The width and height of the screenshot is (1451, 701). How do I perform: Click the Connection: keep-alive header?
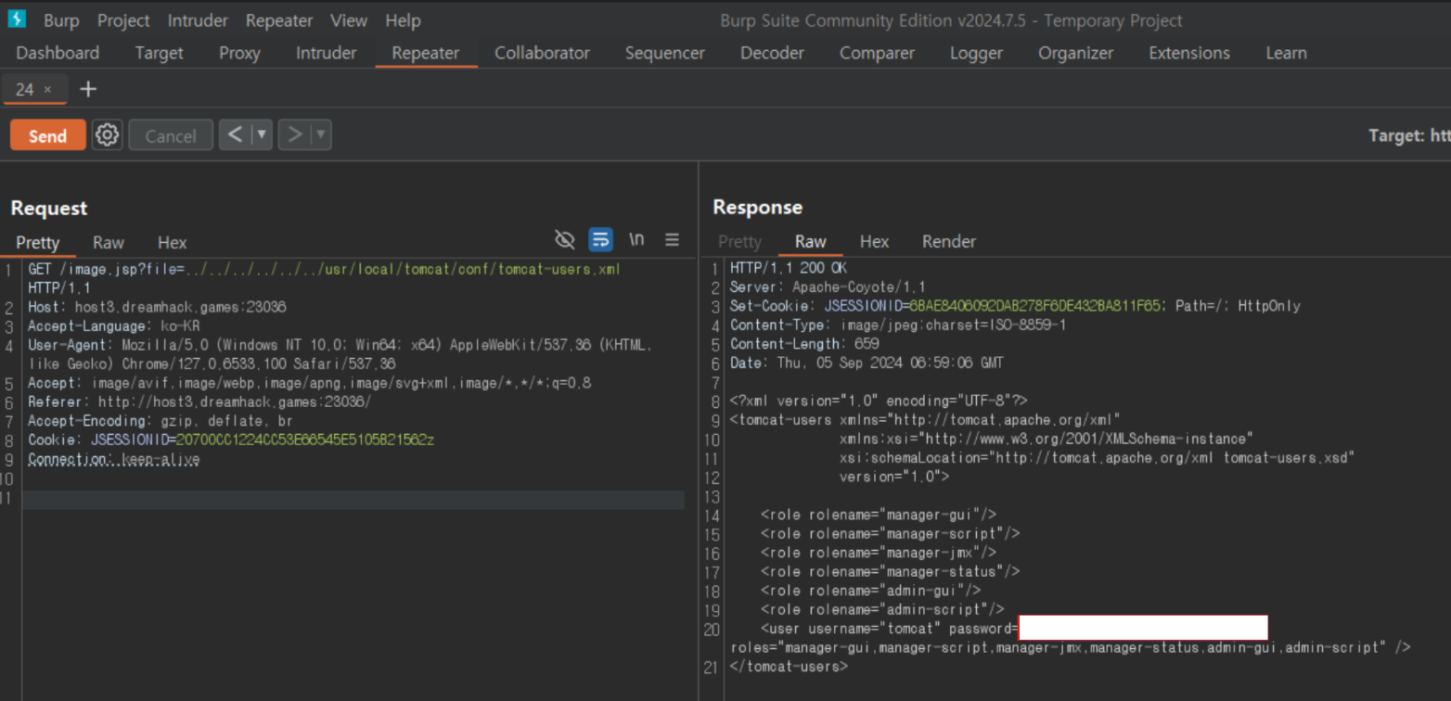[x=113, y=459]
